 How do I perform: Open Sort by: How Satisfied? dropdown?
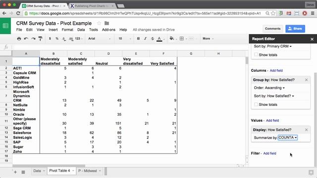[274, 96]
